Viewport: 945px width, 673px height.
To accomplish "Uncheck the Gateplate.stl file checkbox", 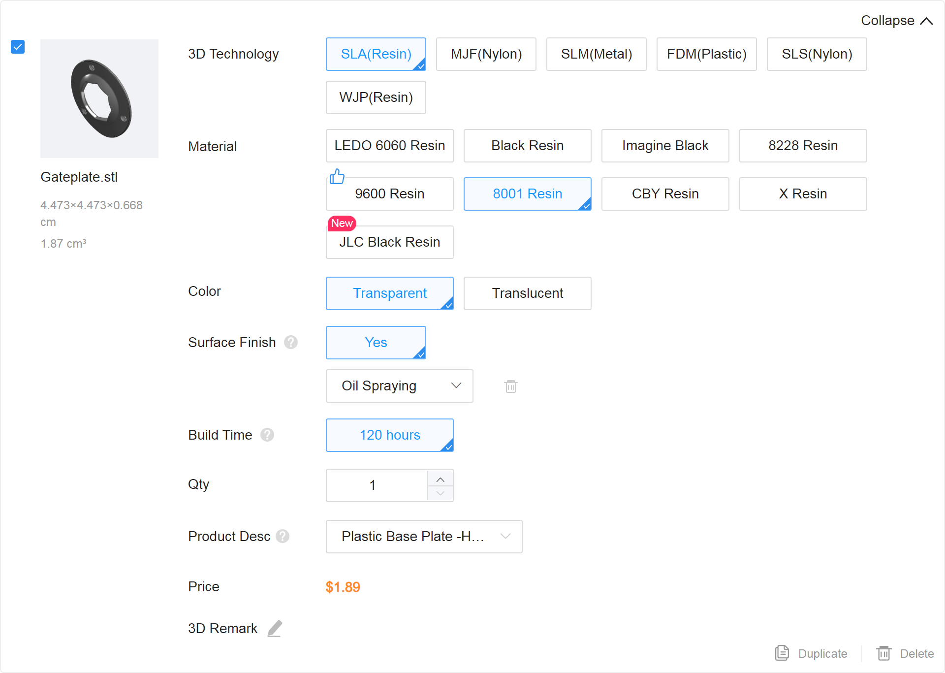I will point(18,47).
